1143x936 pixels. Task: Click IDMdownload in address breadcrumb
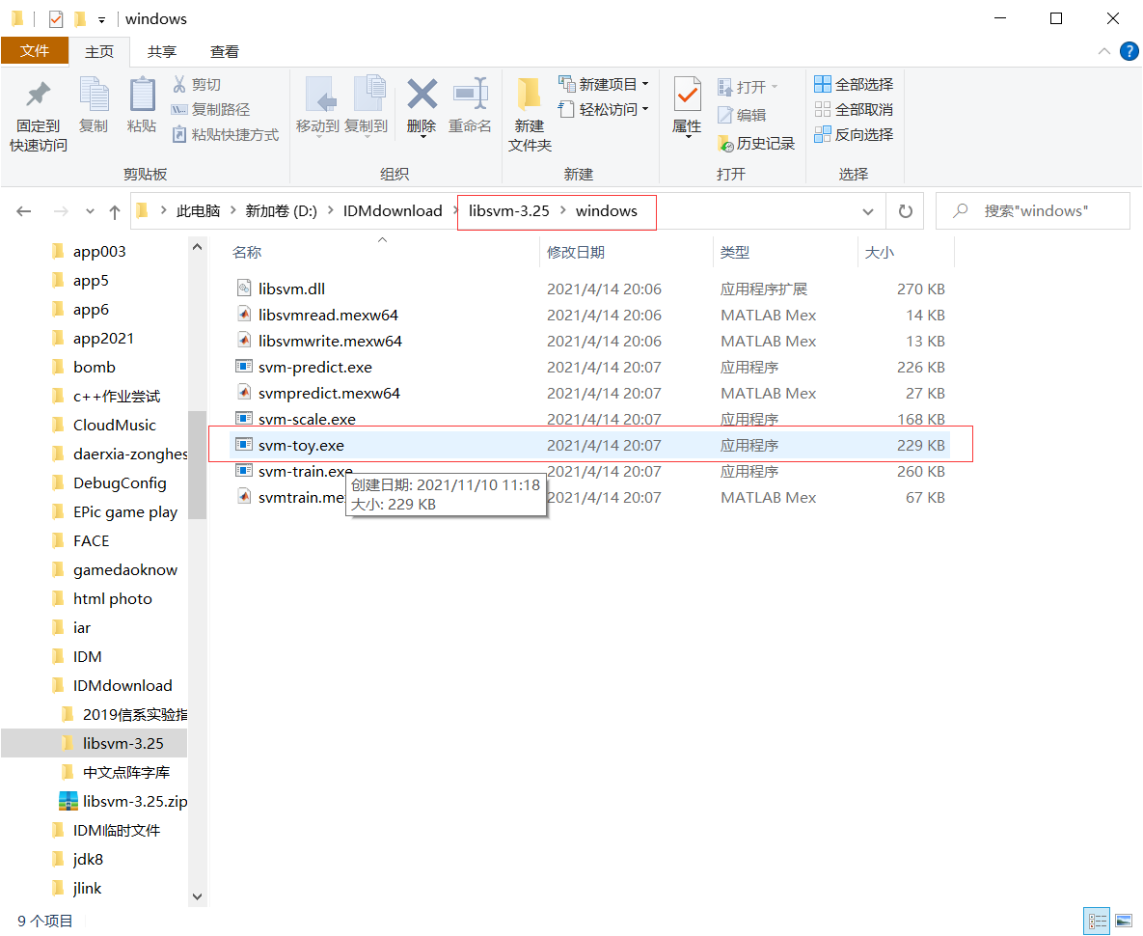pos(393,210)
